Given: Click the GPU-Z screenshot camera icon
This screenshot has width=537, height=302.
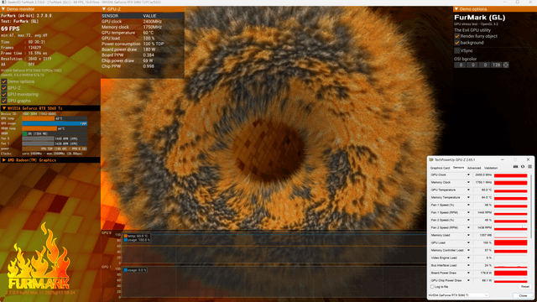Looking at the screenshot, I should point(515,167).
